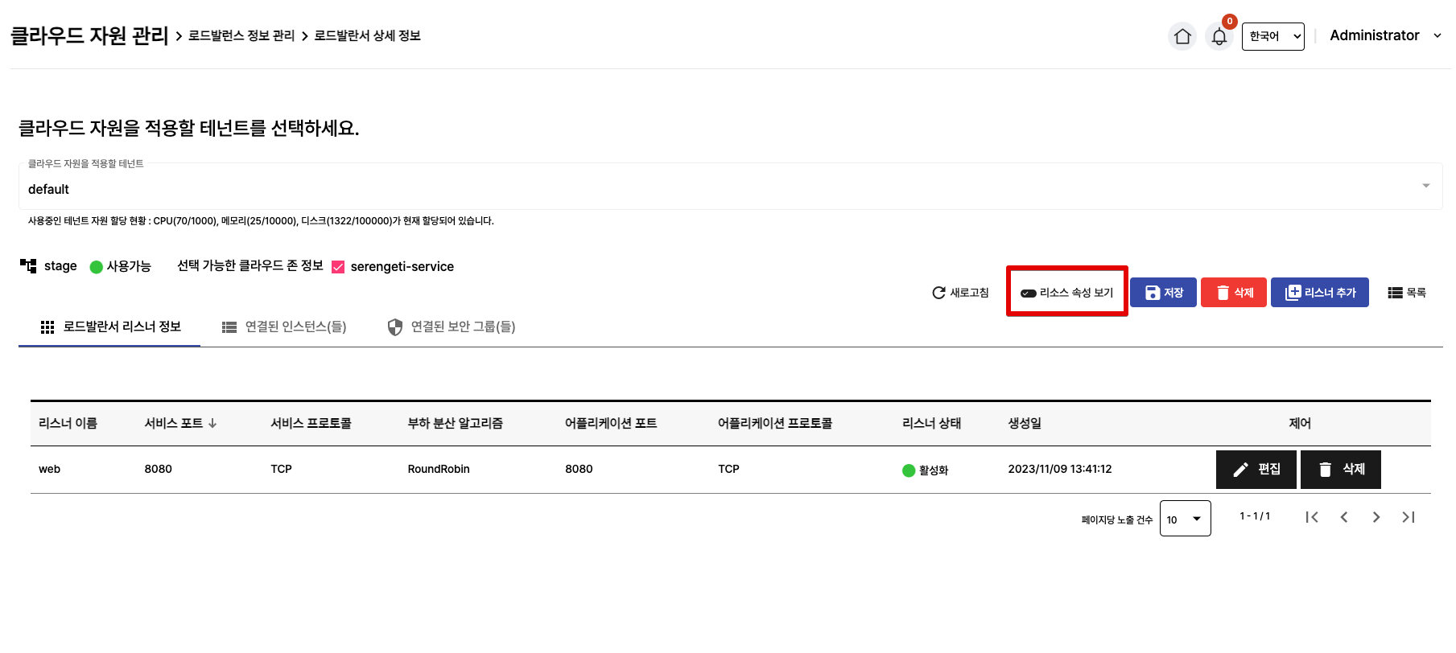Click the 새로고침 refresh icon
Viewport: 1456px width, 653px height.
[x=938, y=293]
